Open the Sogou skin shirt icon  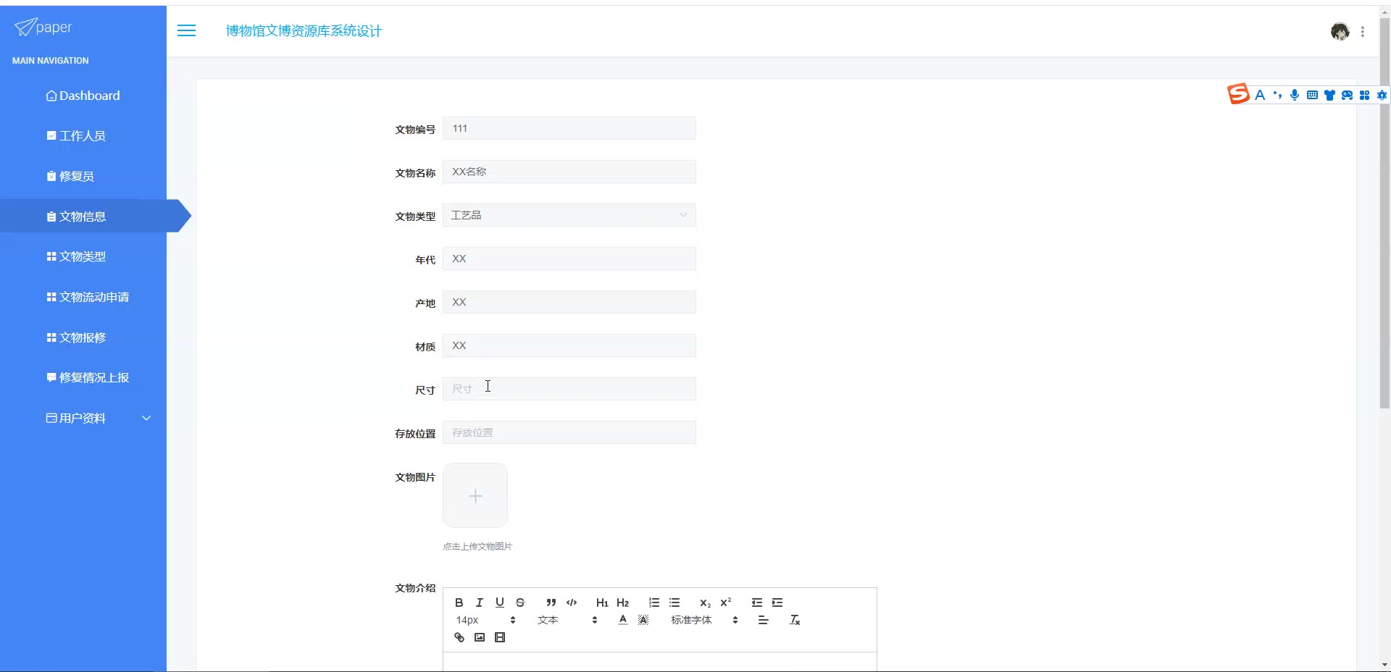tap(1329, 95)
